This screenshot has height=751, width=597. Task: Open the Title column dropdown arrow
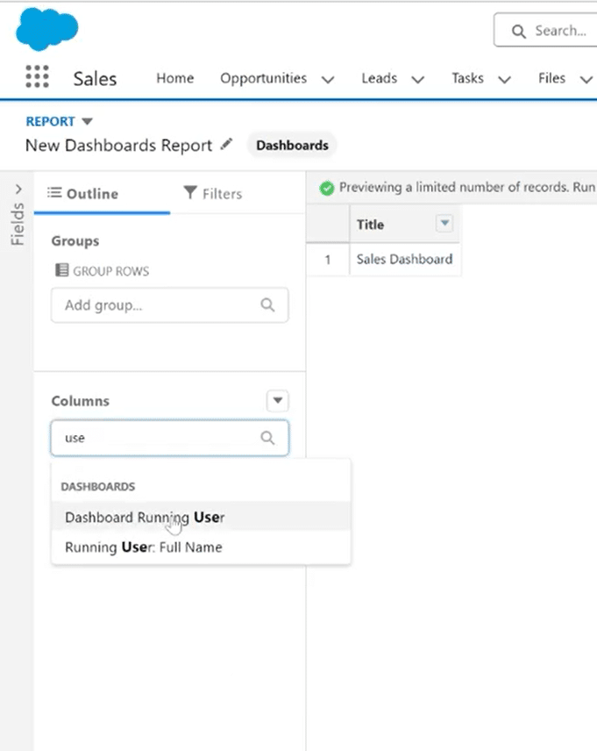(x=444, y=223)
